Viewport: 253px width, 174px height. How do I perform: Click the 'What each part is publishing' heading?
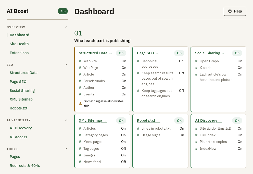pos(102,41)
